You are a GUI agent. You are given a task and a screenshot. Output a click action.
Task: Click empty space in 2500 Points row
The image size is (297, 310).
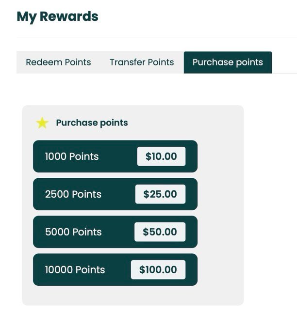click(118, 194)
